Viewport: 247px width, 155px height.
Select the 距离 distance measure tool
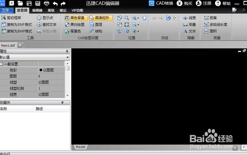pos(210,18)
